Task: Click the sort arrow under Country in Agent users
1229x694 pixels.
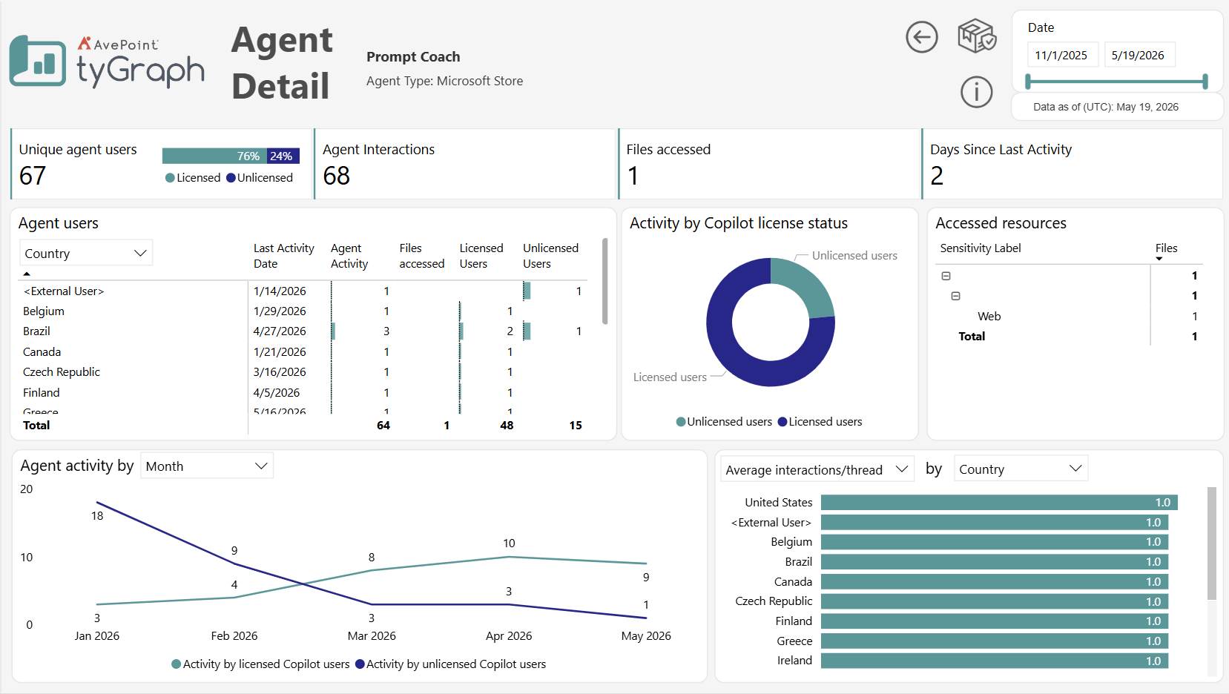Action: (27, 274)
